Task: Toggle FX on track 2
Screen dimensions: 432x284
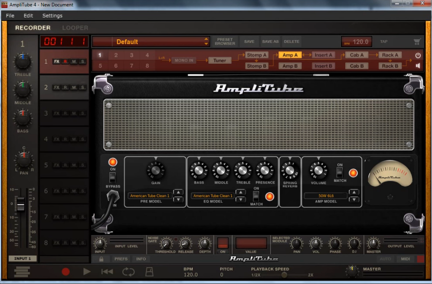Action: pyautogui.click(x=57, y=87)
